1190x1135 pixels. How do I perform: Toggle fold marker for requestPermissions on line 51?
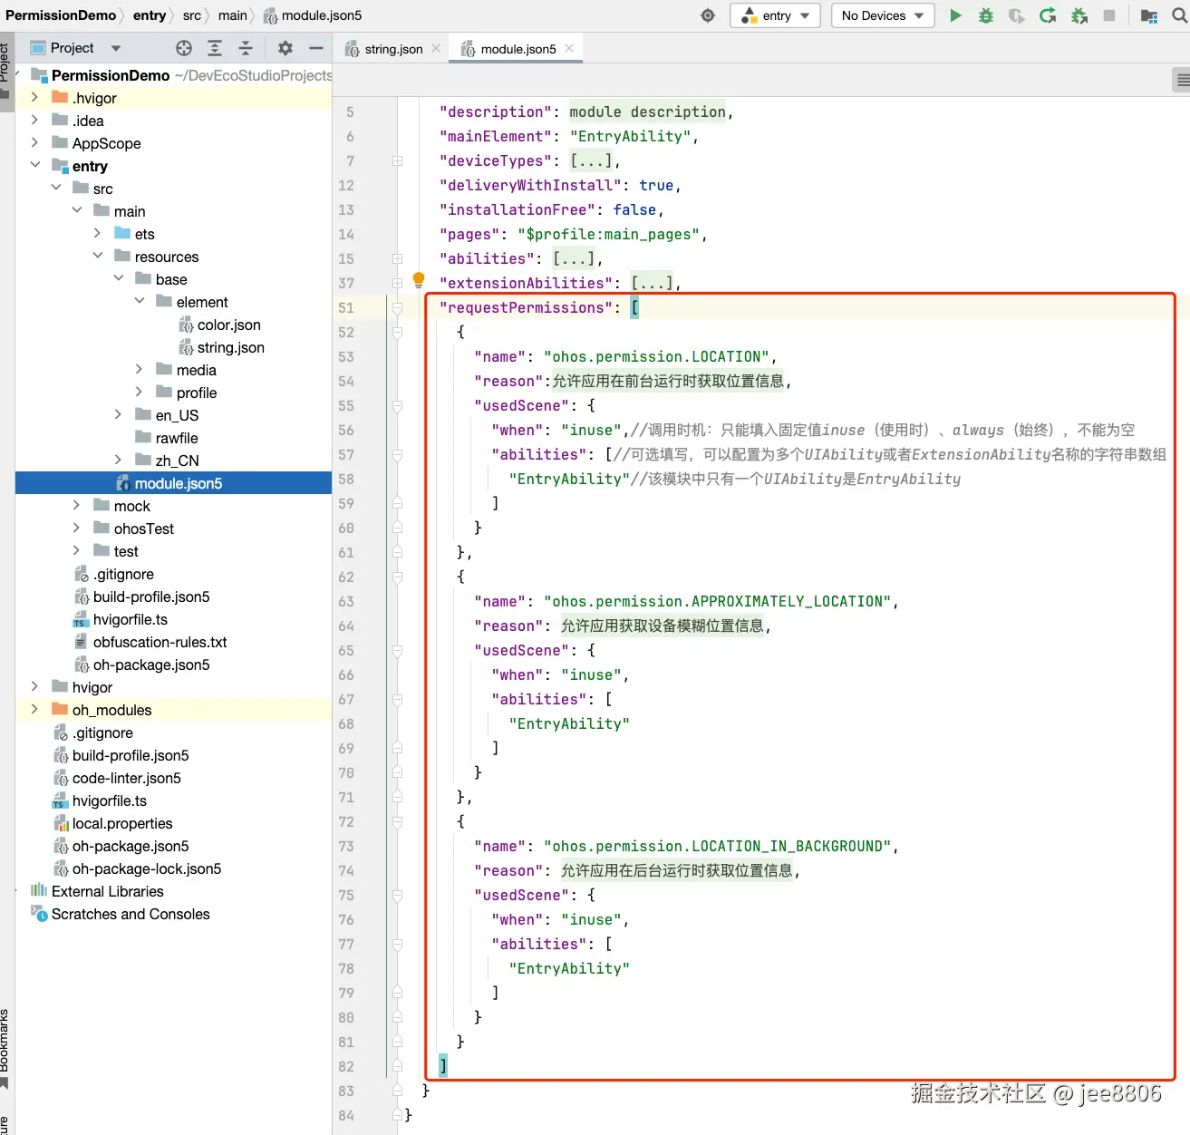397,308
